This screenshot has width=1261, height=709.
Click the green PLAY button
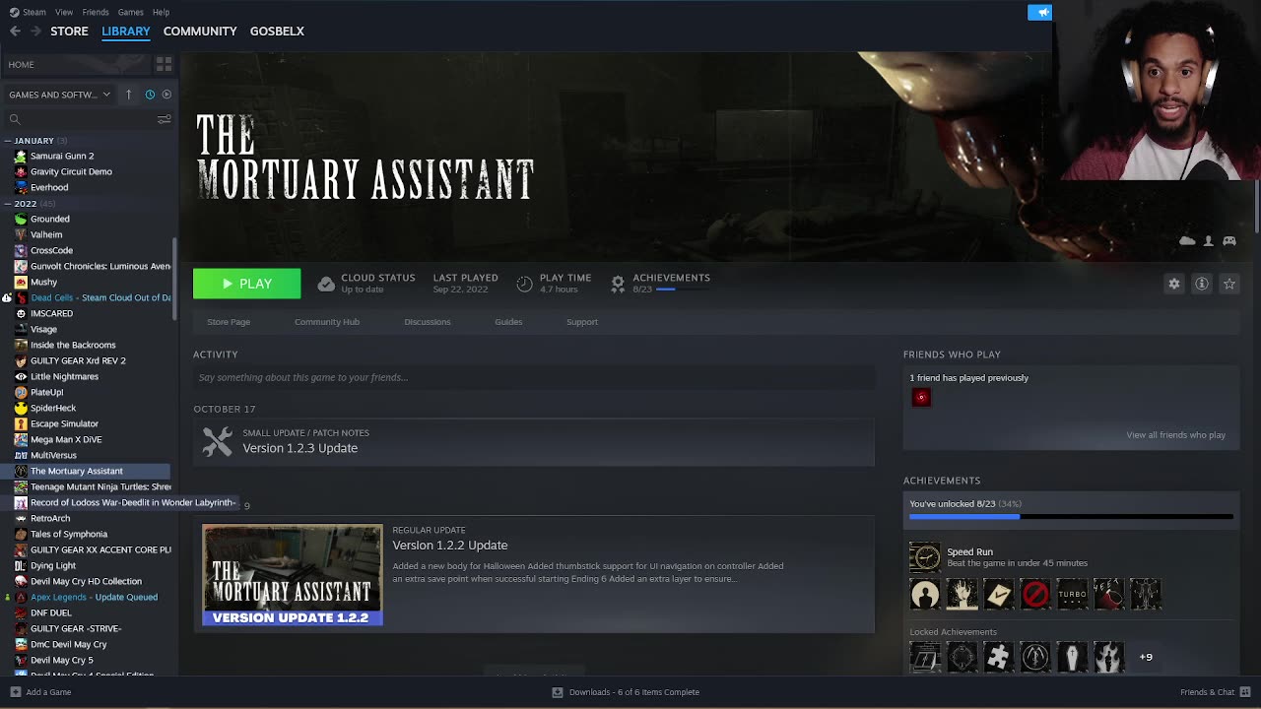246,284
